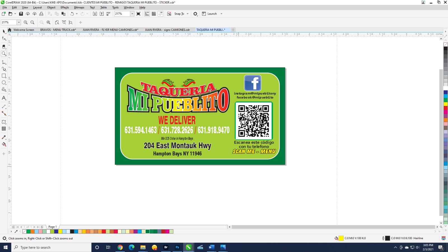Select the Pick tool in toolbox

[4, 31]
